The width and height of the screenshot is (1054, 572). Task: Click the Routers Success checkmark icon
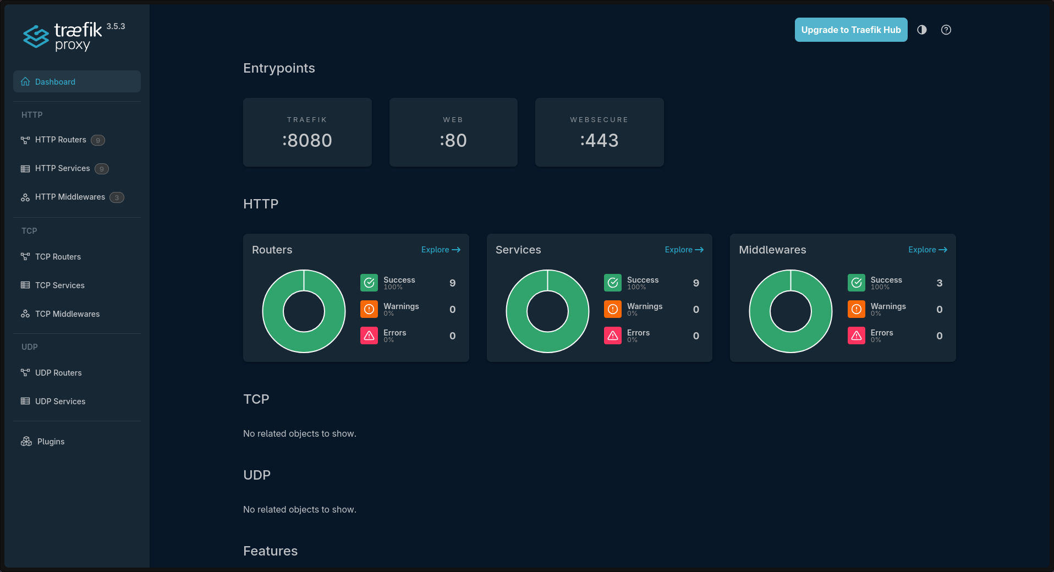click(x=369, y=283)
